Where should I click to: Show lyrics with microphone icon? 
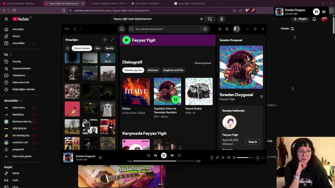coord(217,158)
